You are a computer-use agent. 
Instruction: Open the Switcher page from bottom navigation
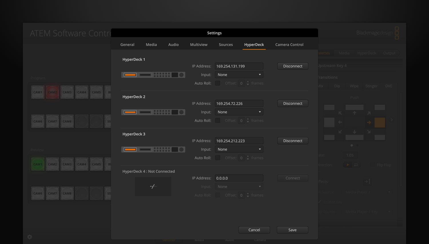pyautogui.click(x=168, y=240)
